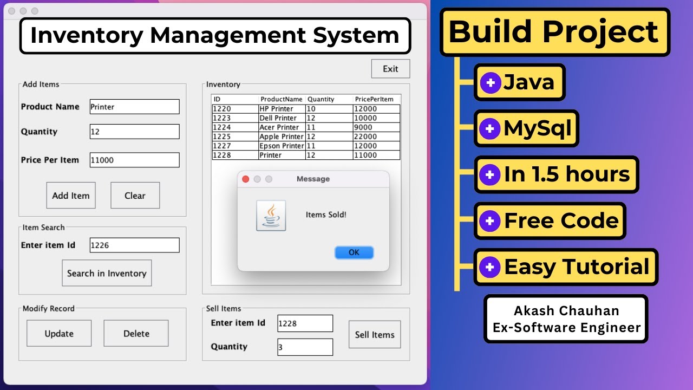Select the row with ID 1224
The image size is (693, 390).
306,127
